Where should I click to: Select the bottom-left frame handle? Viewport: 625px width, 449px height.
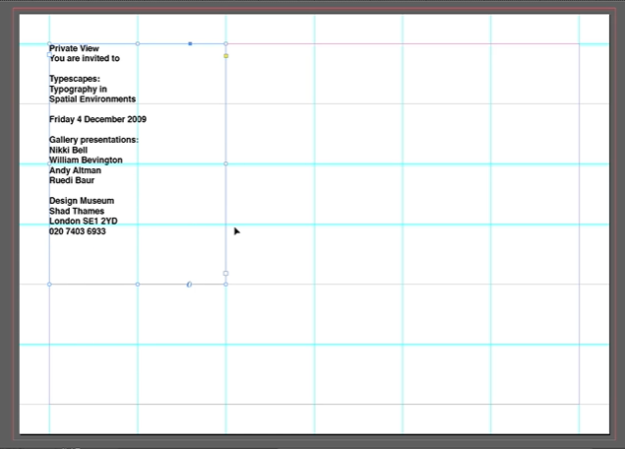49,285
